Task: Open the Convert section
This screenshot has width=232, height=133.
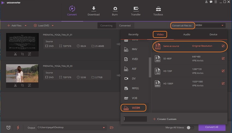Action: coord(72,11)
